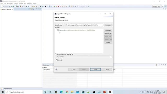Click the Deselect All button

pos(108,33)
